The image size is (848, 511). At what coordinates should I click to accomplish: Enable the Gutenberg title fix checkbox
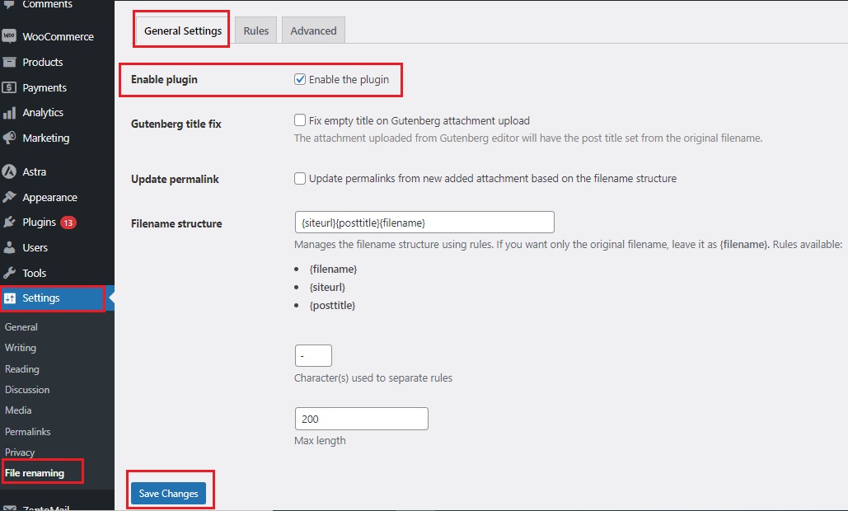coord(300,120)
